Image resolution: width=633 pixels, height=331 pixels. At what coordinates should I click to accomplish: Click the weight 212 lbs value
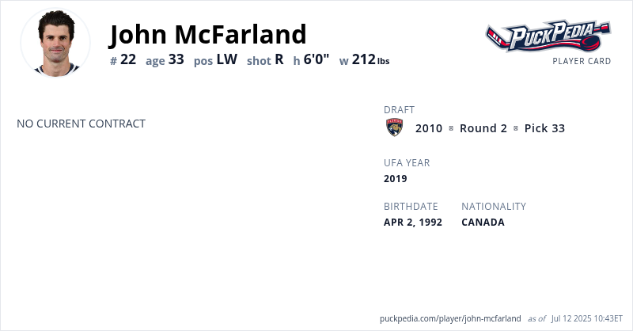[x=370, y=59]
